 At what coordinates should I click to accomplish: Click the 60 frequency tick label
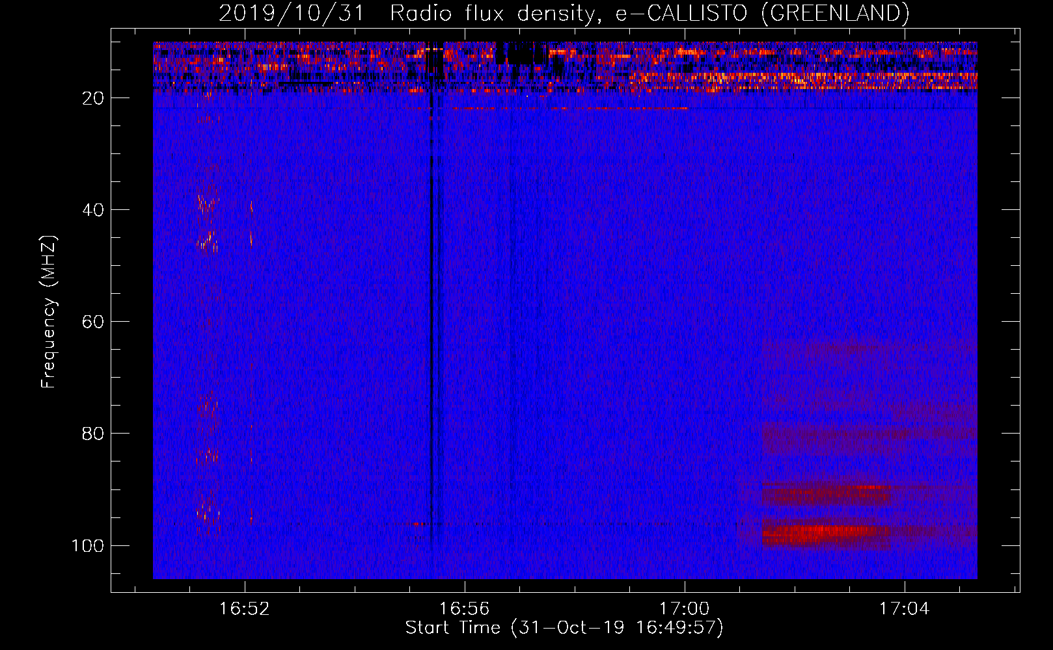93,322
